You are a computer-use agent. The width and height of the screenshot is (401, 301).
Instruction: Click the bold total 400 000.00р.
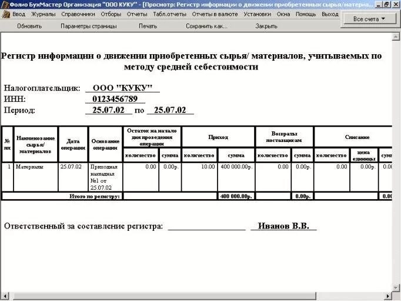coord(236,196)
